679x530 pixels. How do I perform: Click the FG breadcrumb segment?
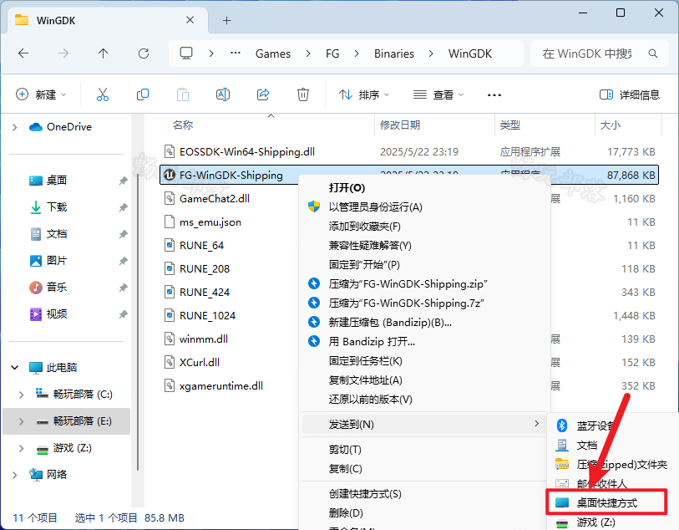point(332,54)
